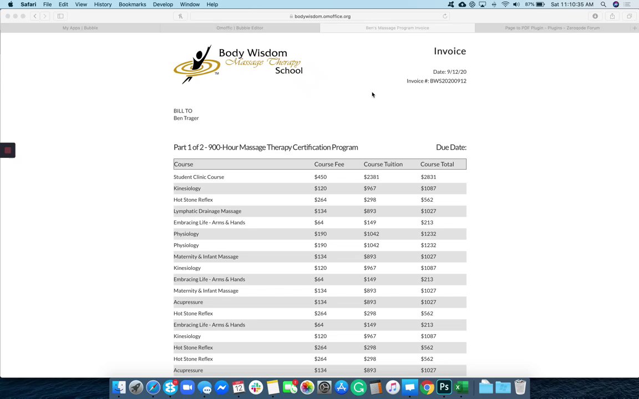Open Slack in the dock
The width and height of the screenshot is (639, 399).
pos(256,387)
